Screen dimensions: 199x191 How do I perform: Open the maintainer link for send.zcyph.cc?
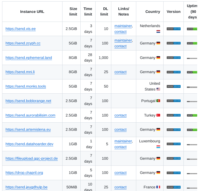pyautogui.click(x=123, y=40)
